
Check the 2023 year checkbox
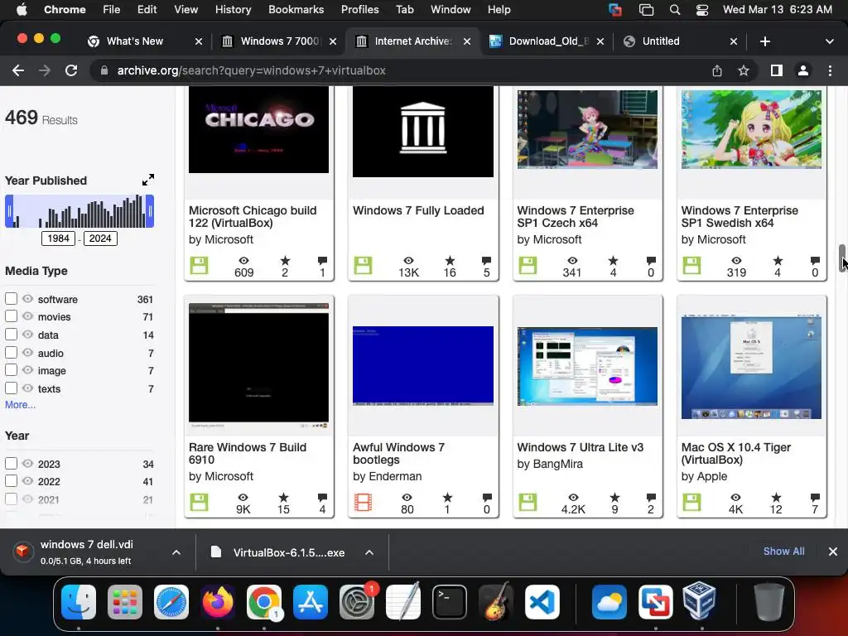click(x=11, y=464)
